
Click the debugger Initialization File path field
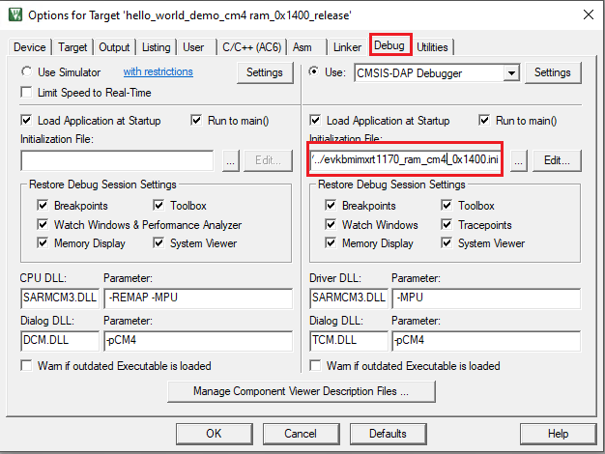click(406, 160)
